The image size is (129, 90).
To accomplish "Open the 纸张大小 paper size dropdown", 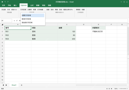I will [x=14, y=10].
